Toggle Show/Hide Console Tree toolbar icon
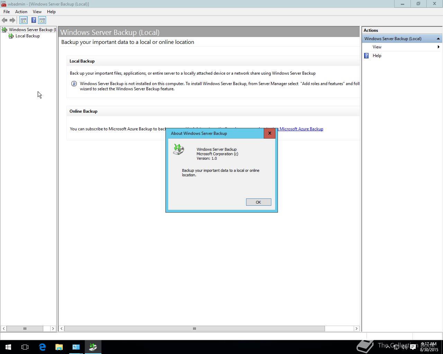Viewport: 443px width, 354px height. point(23,20)
